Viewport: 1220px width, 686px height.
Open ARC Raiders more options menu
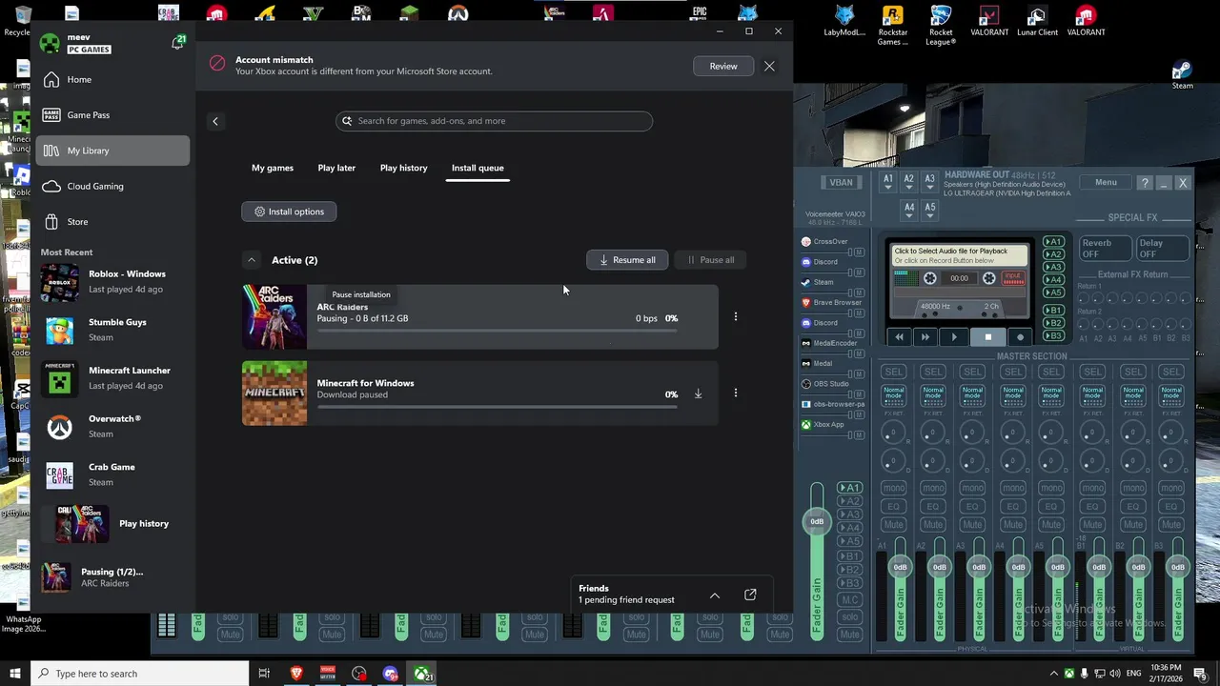pos(735,316)
